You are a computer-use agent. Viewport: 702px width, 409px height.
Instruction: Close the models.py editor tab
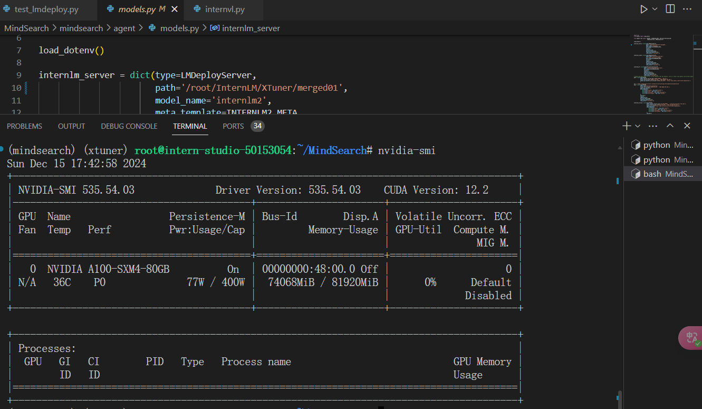tap(175, 9)
